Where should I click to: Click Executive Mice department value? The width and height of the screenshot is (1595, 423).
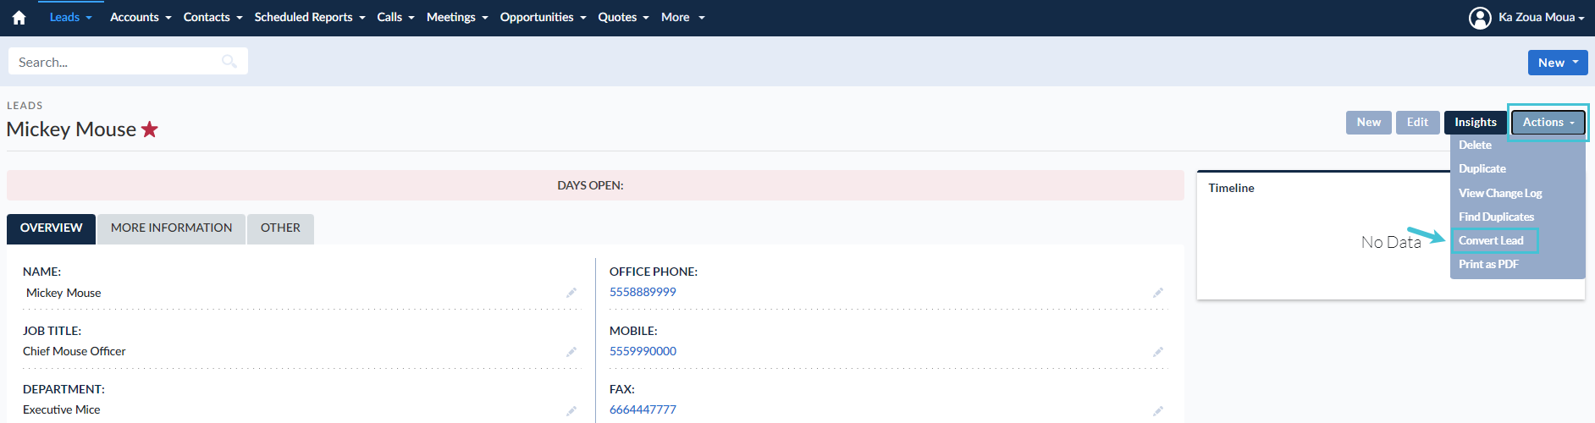pos(61,409)
